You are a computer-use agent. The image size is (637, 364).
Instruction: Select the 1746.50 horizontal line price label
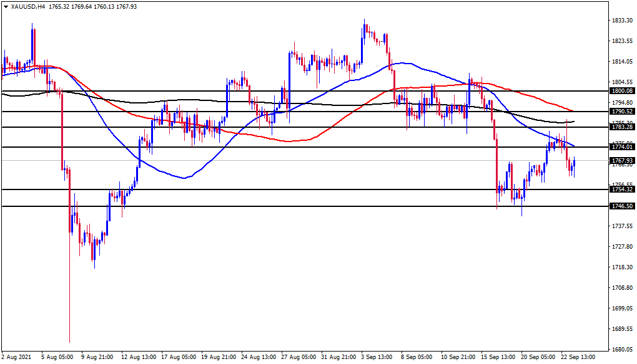pyautogui.click(x=622, y=206)
